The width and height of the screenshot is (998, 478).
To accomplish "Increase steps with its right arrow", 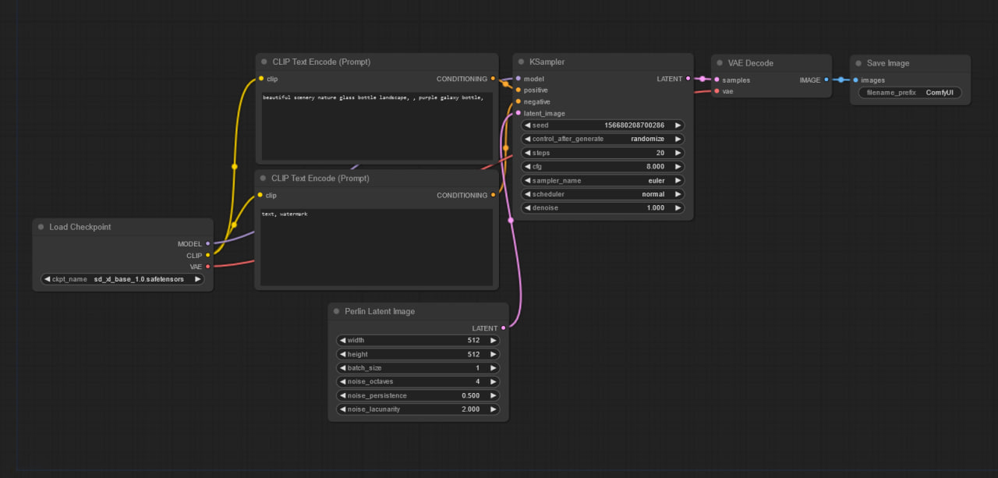I will [x=678, y=153].
